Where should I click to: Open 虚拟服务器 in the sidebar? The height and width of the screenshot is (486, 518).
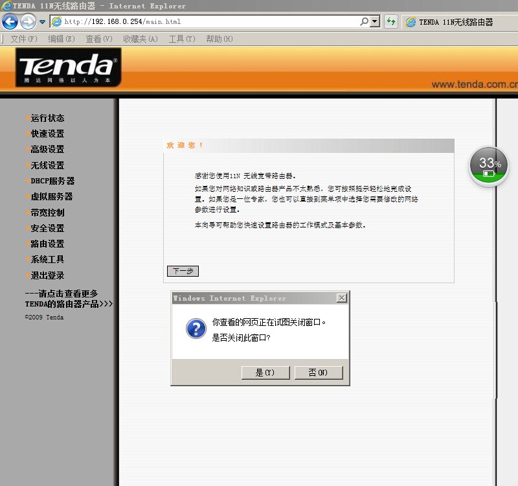pyautogui.click(x=52, y=196)
